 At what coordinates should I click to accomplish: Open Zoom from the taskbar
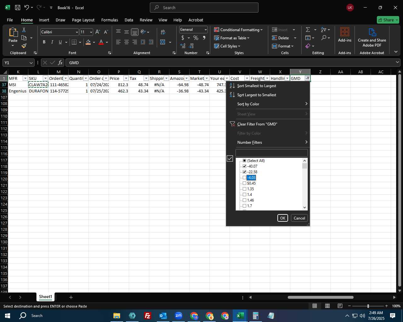point(179,316)
